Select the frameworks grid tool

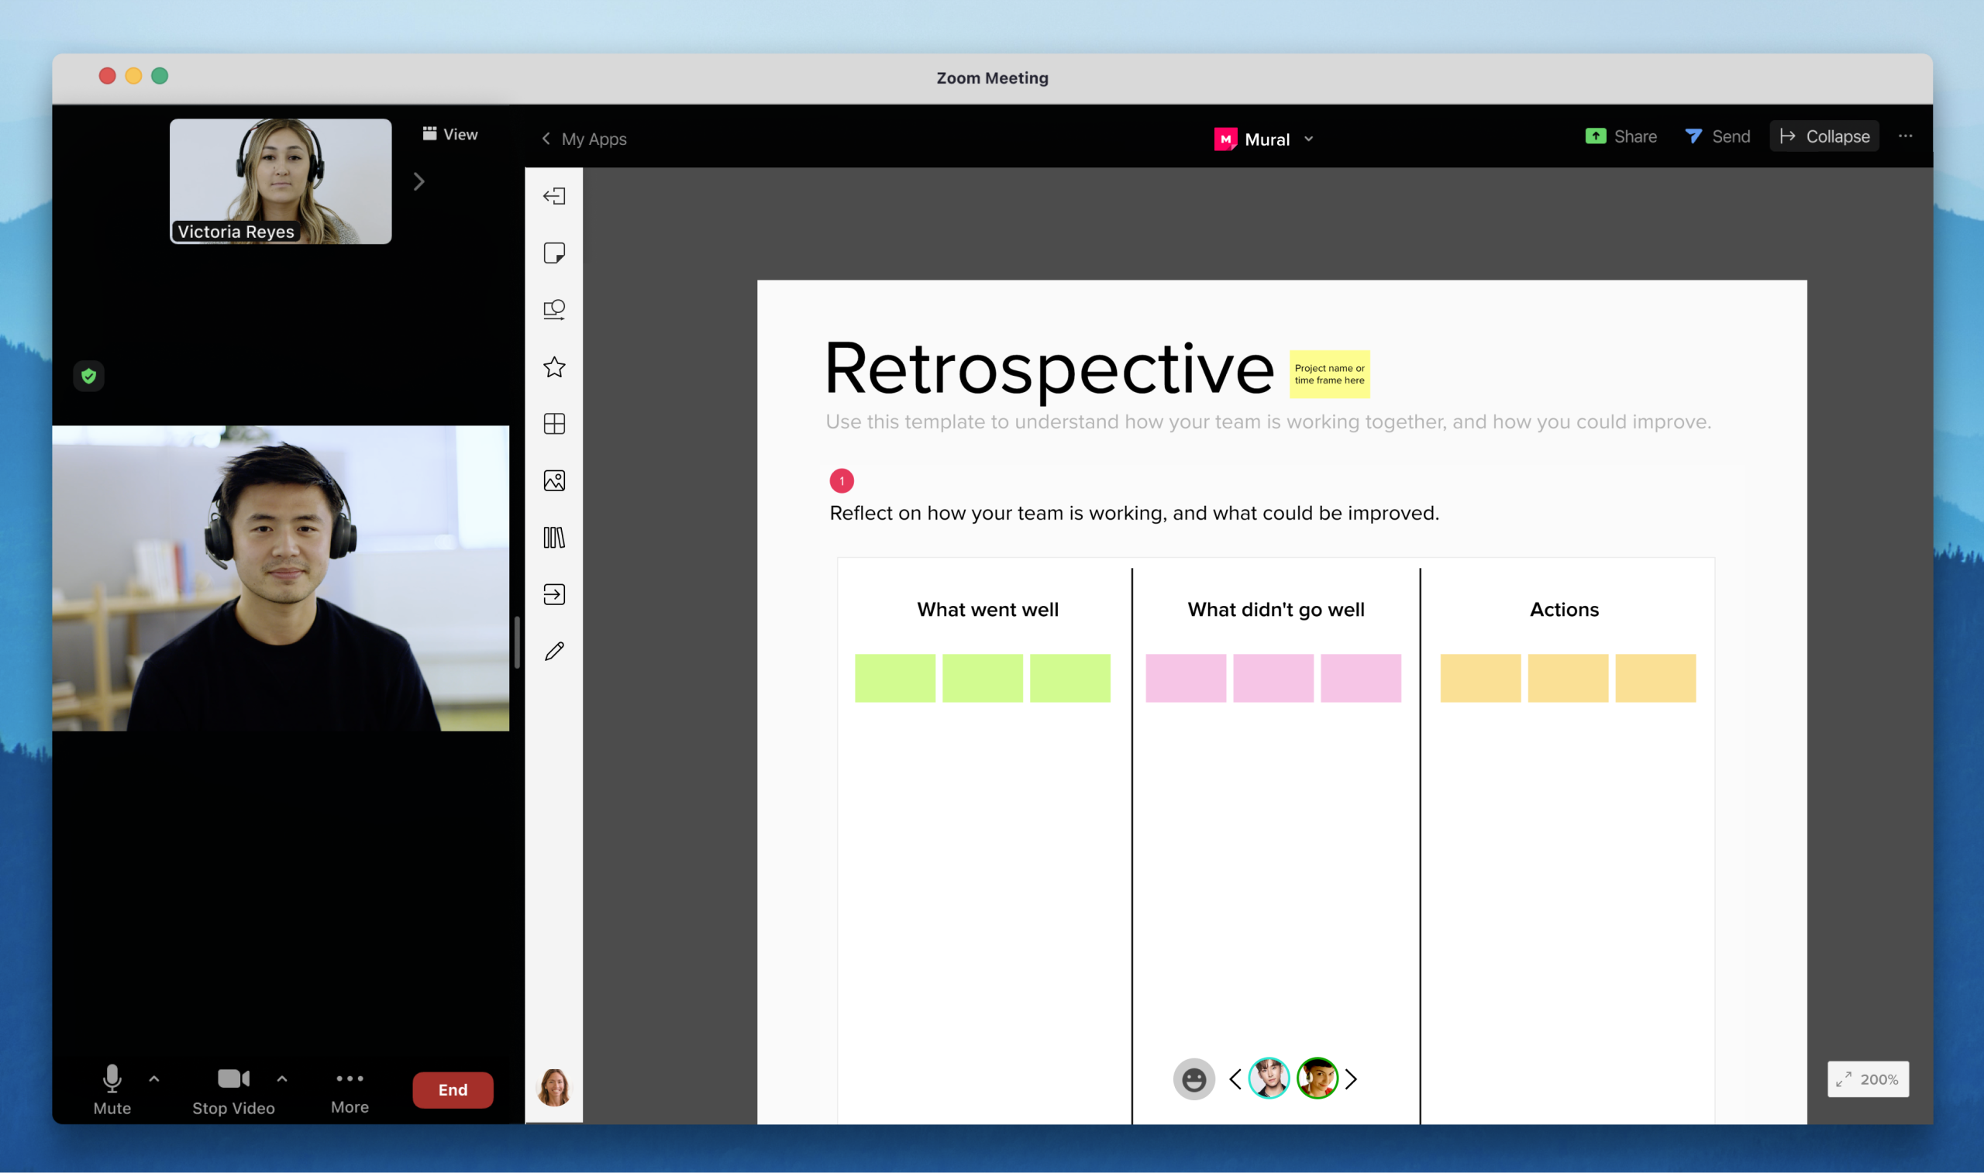tap(554, 424)
